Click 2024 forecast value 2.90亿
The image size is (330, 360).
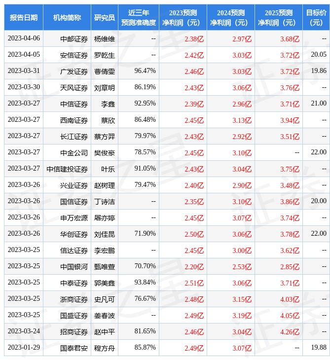click(x=242, y=185)
